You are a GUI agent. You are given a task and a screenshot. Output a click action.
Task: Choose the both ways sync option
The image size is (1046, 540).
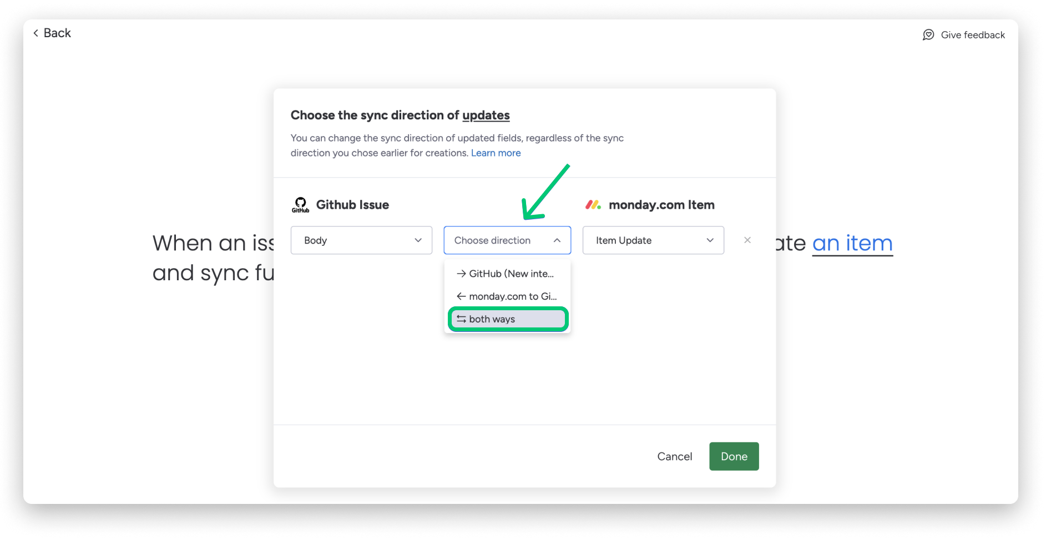(x=507, y=319)
